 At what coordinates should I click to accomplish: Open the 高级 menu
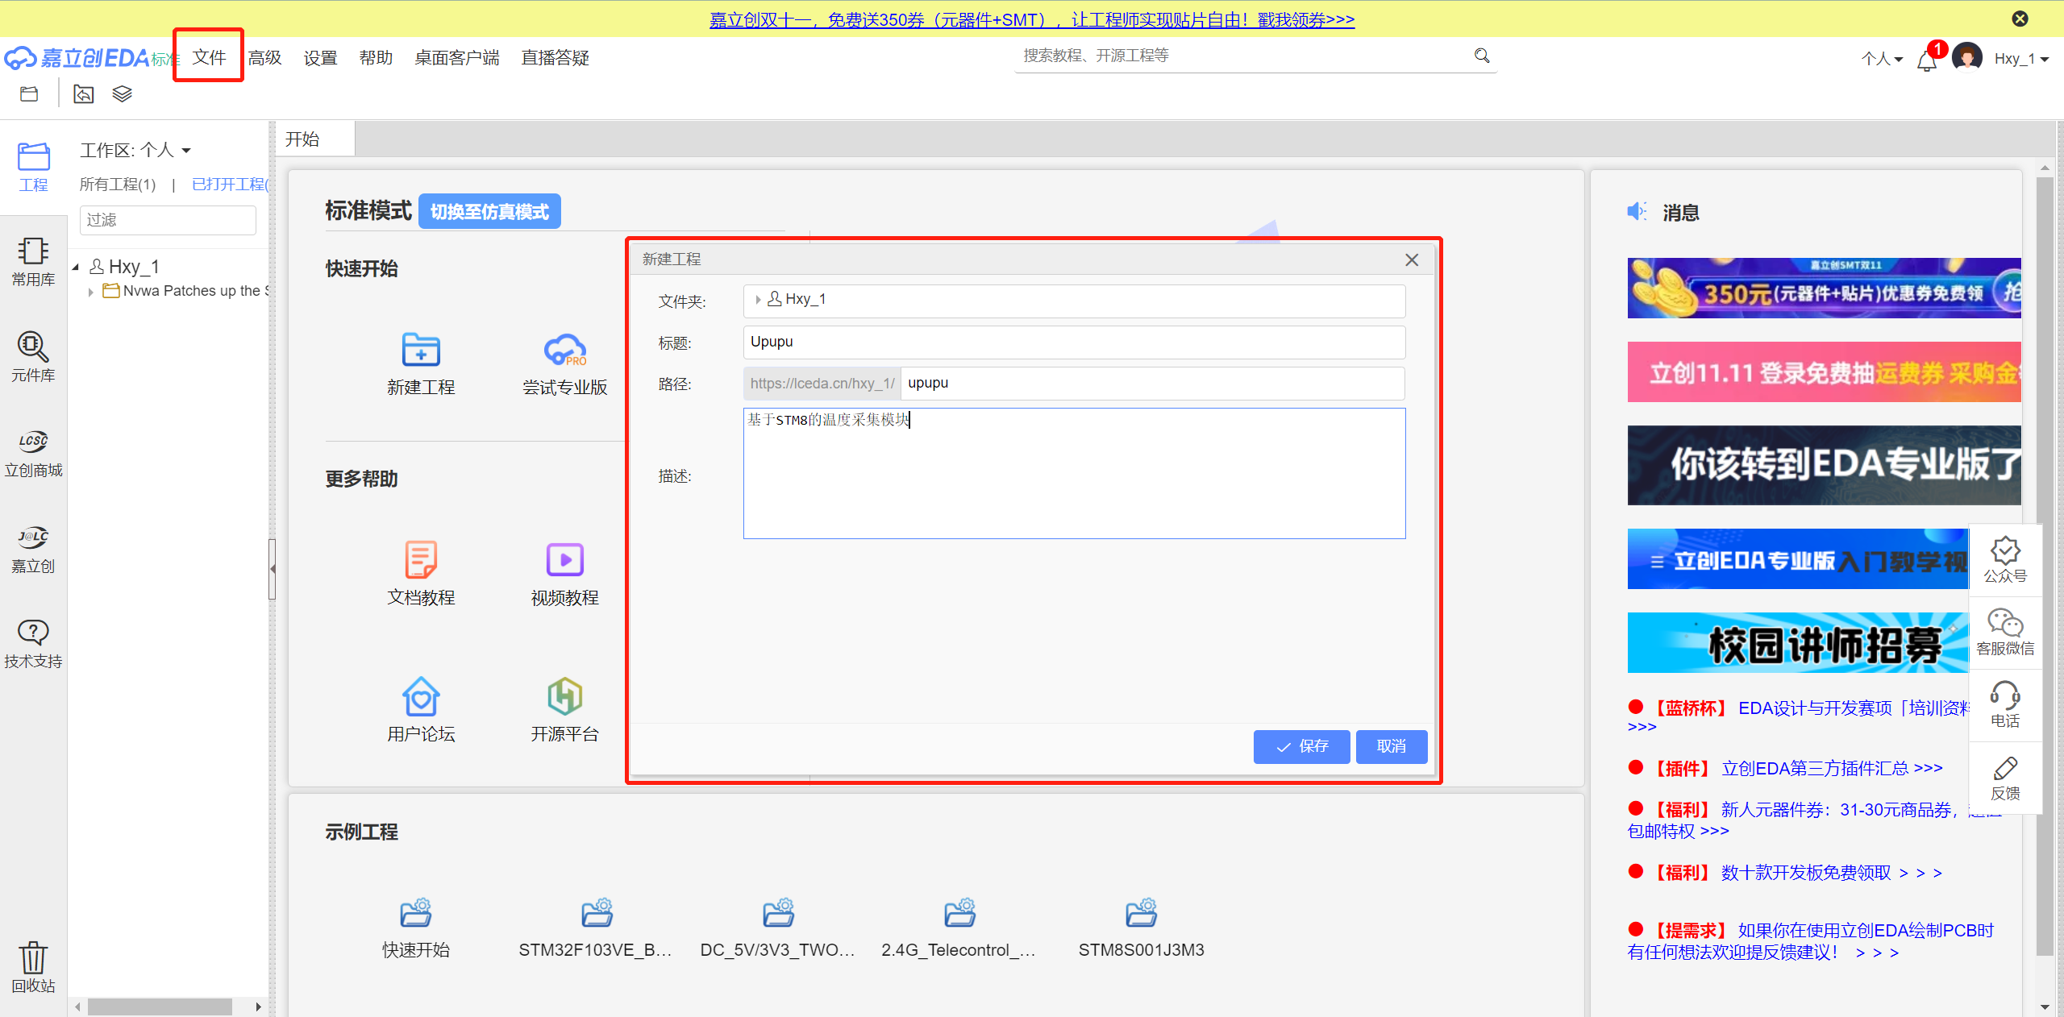click(264, 58)
